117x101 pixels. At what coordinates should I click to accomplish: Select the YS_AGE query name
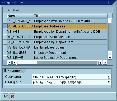pos(21,31)
